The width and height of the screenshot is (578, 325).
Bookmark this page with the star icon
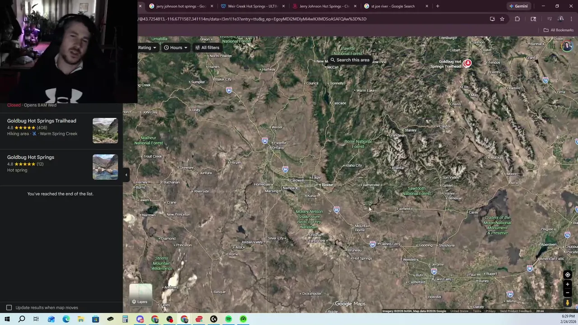502,19
